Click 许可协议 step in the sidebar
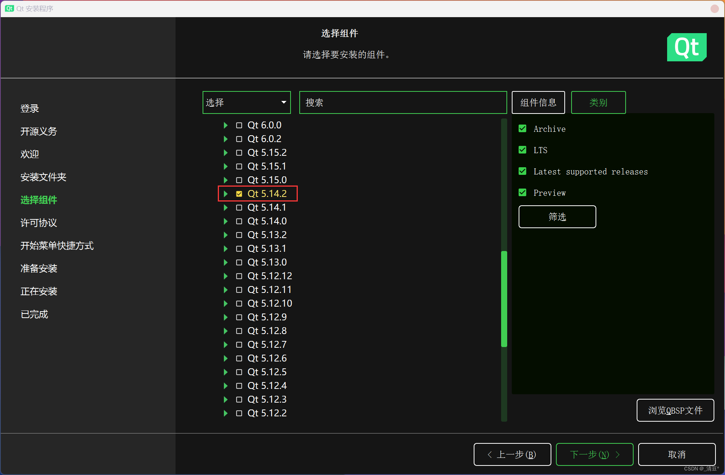 coord(39,223)
